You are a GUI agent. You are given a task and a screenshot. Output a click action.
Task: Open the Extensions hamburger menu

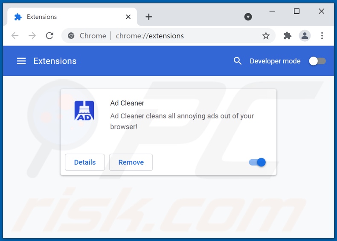(x=21, y=61)
